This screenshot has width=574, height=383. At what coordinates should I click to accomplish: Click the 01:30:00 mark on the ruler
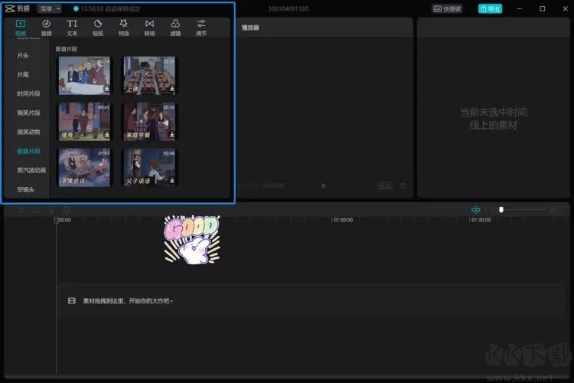pos(481,220)
